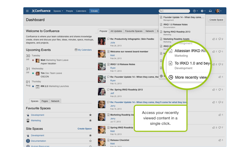Click Marketing space robot icon
Image resolution: width=250 pixels, height=147 pixels.
28,120
